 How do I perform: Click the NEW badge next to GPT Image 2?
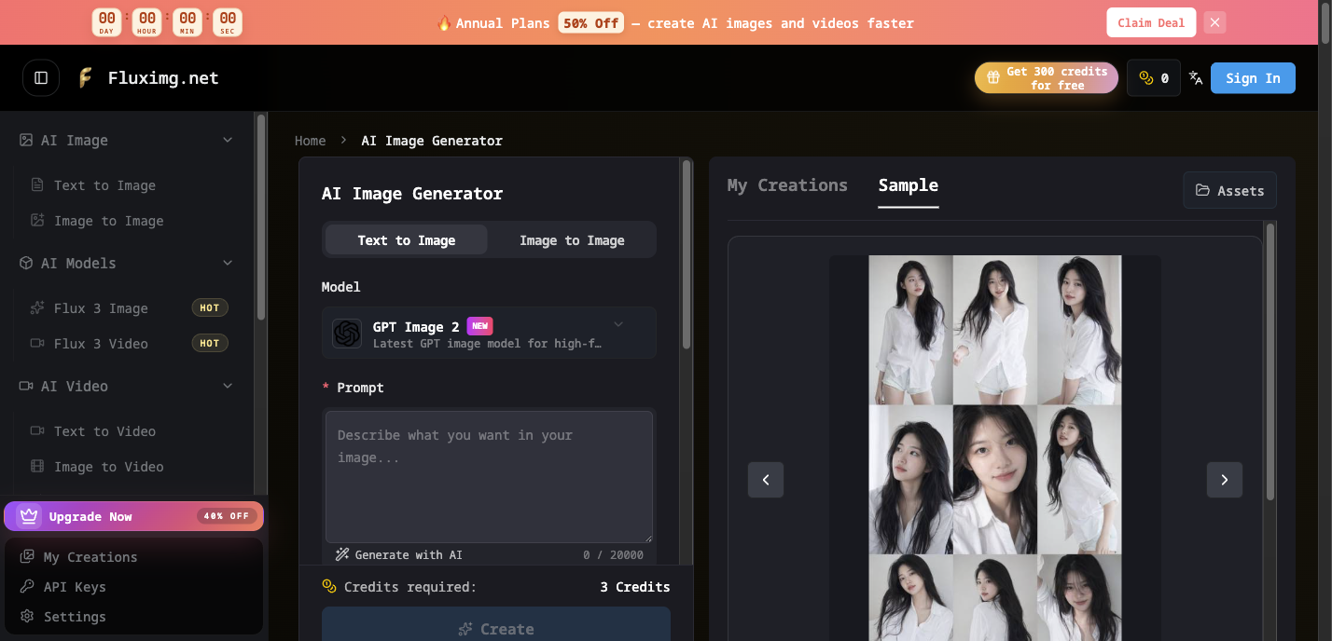coord(479,326)
